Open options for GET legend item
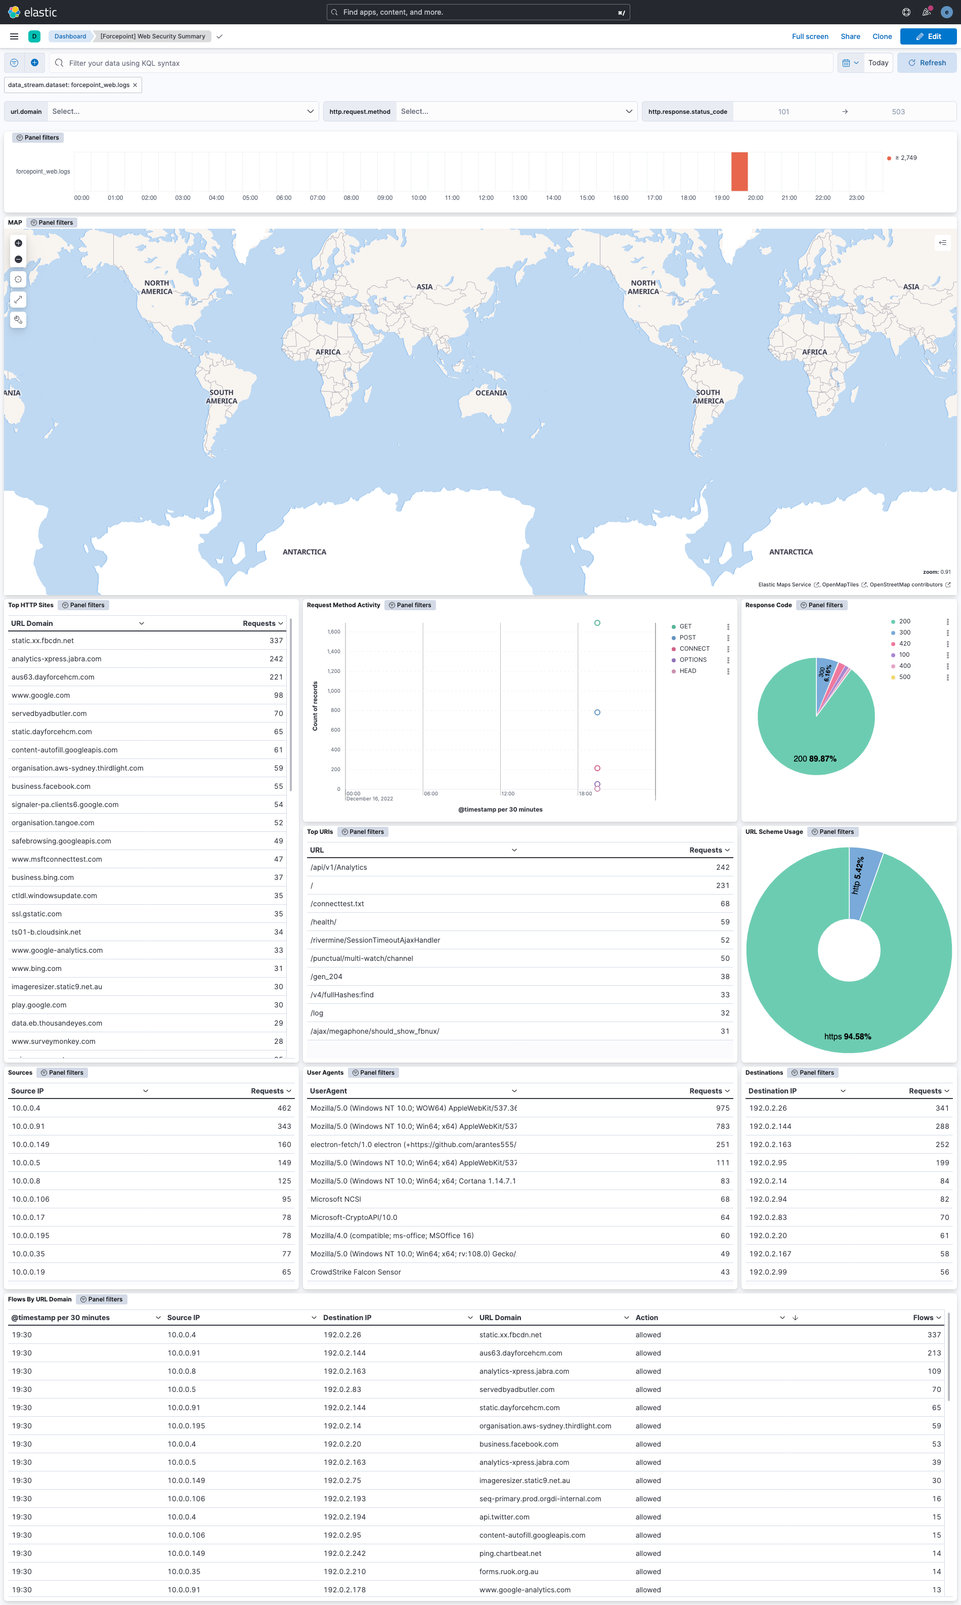The height and width of the screenshot is (1605, 961). click(728, 626)
